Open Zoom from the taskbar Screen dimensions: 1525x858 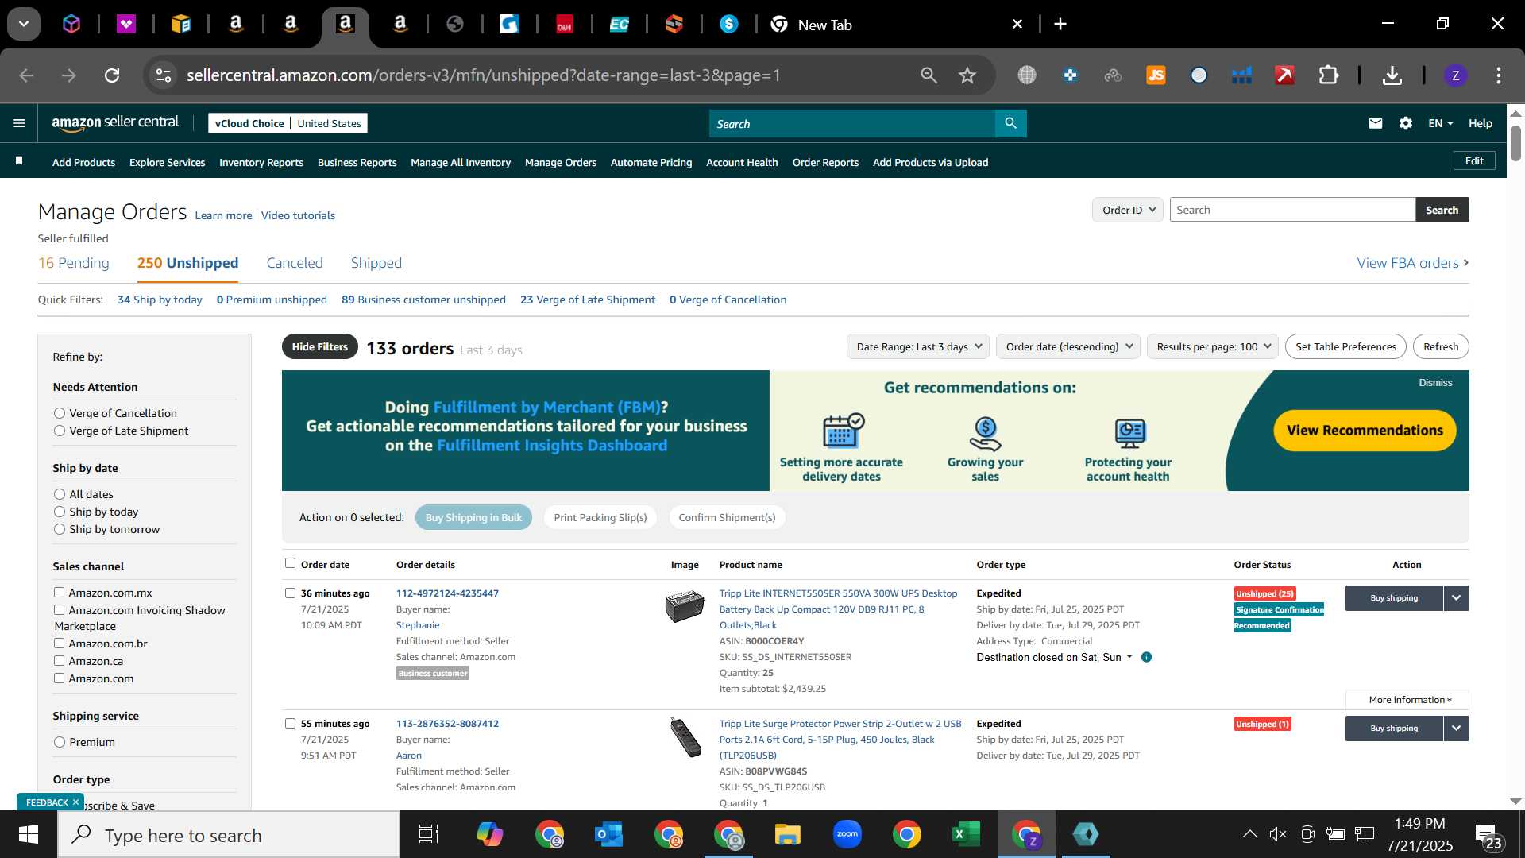click(847, 834)
